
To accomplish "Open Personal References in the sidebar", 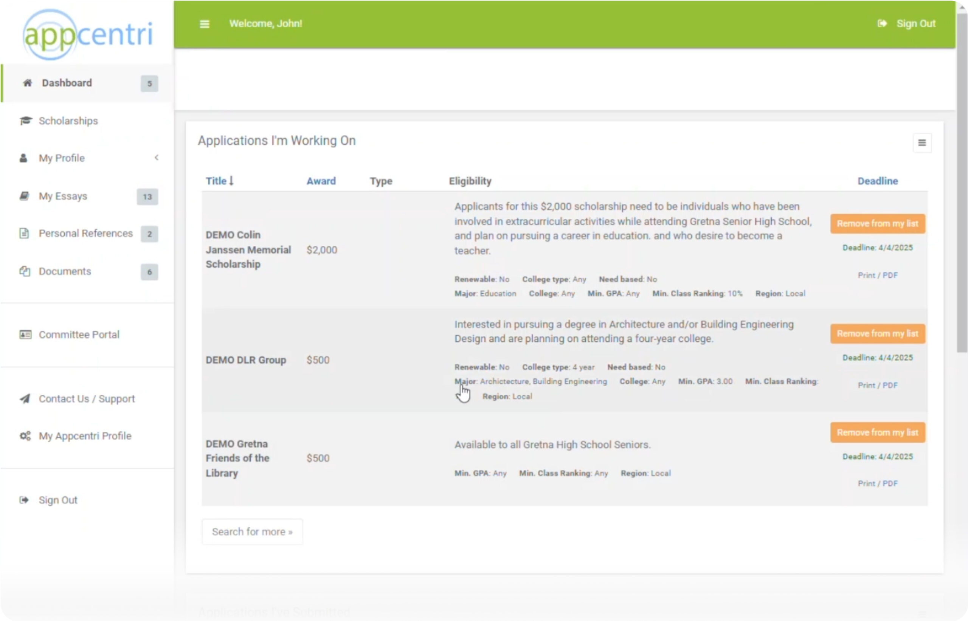I will coord(87,234).
